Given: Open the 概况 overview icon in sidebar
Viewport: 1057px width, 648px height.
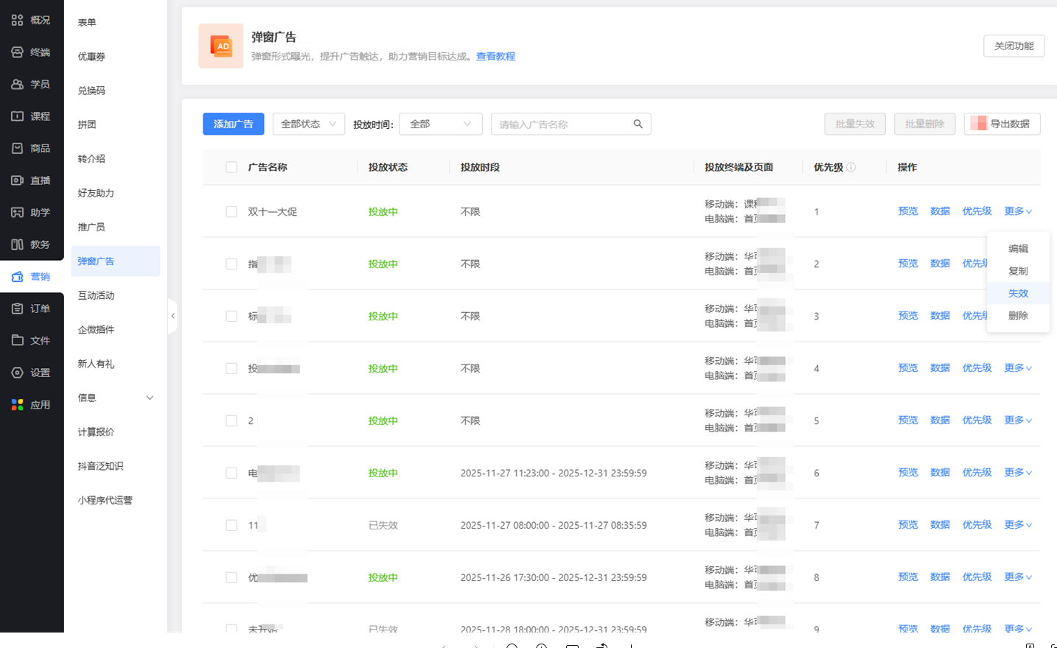Looking at the screenshot, I should [x=17, y=20].
